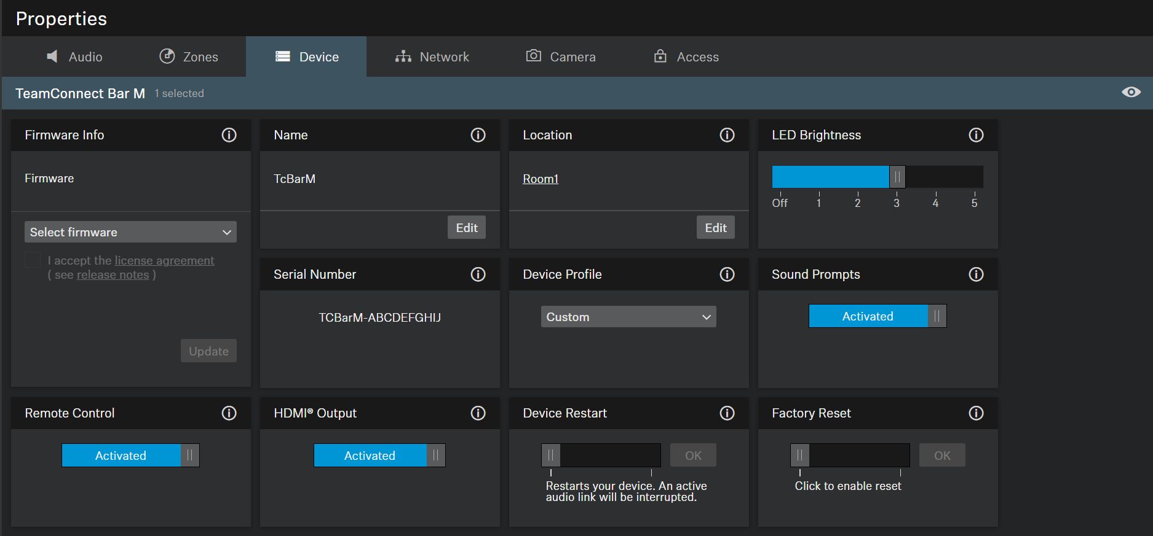Click the '1 selected' label
This screenshot has height=536, width=1153.
point(180,93)
